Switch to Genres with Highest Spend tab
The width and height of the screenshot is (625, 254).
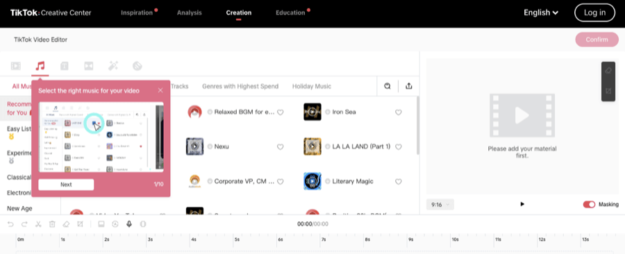(x=240, y=86)
